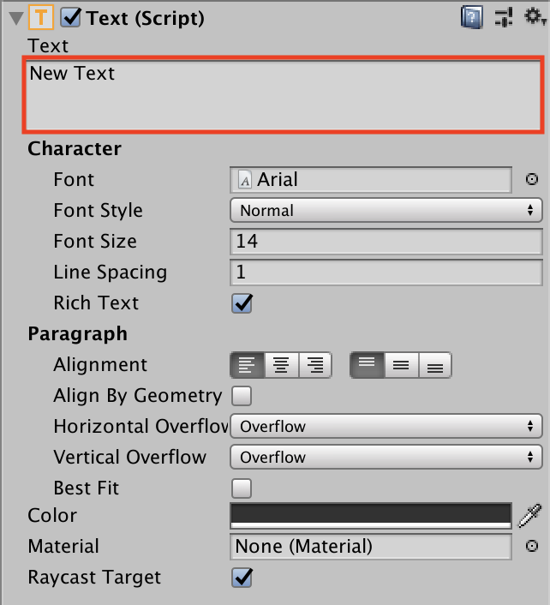Uncheck the Rich Text checkbox
This screenshot has height=605, width=550.
pos(242,303)
